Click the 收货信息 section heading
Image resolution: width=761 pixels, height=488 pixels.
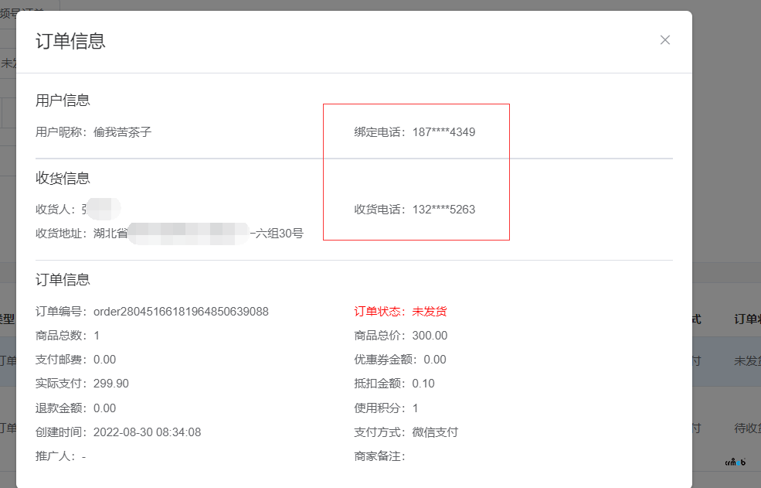pos(63,179)
